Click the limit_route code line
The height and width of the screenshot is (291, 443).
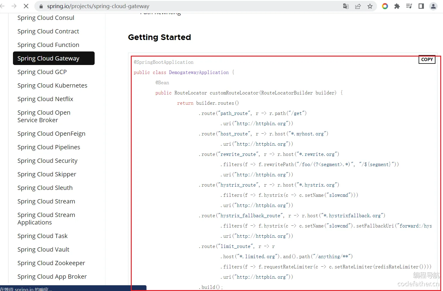pos(237,246)
